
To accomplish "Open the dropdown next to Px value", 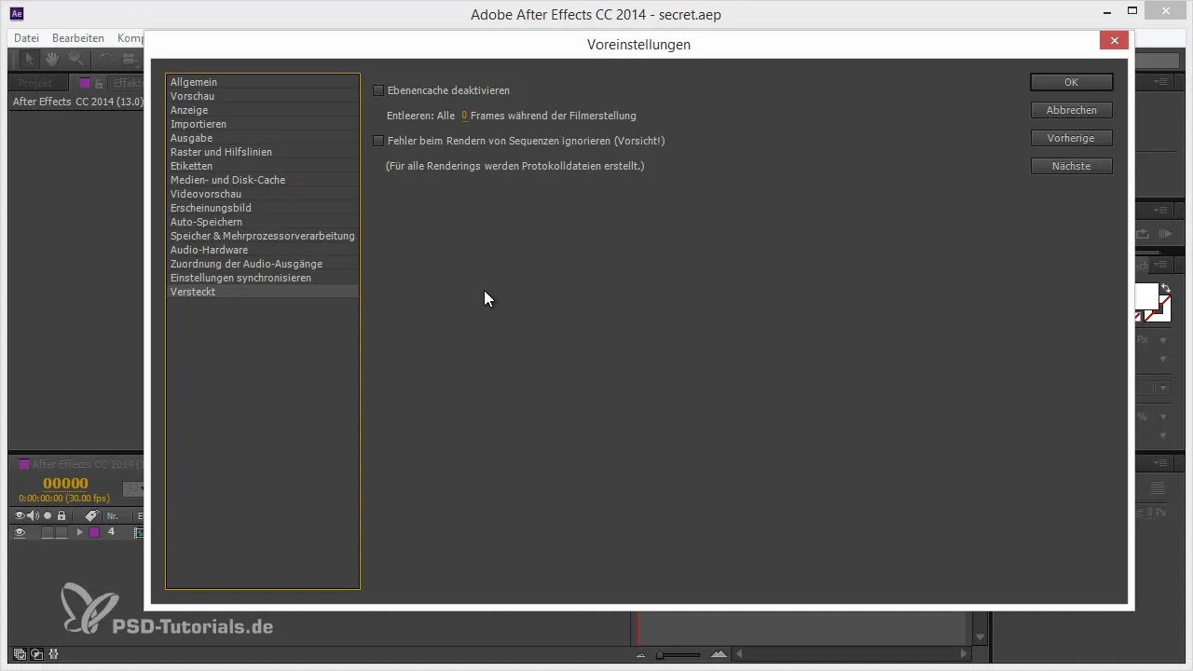I will click(1162, 341).
